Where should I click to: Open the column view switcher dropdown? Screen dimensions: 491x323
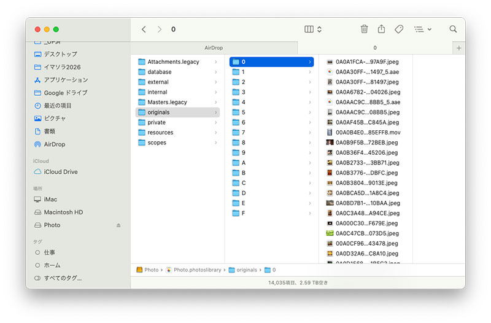coord(313,29)
